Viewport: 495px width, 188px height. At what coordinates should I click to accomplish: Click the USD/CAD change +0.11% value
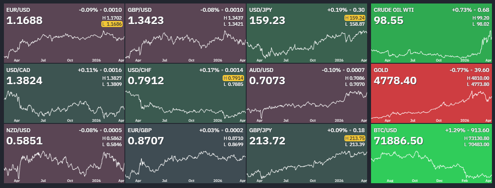coord(87,70)
